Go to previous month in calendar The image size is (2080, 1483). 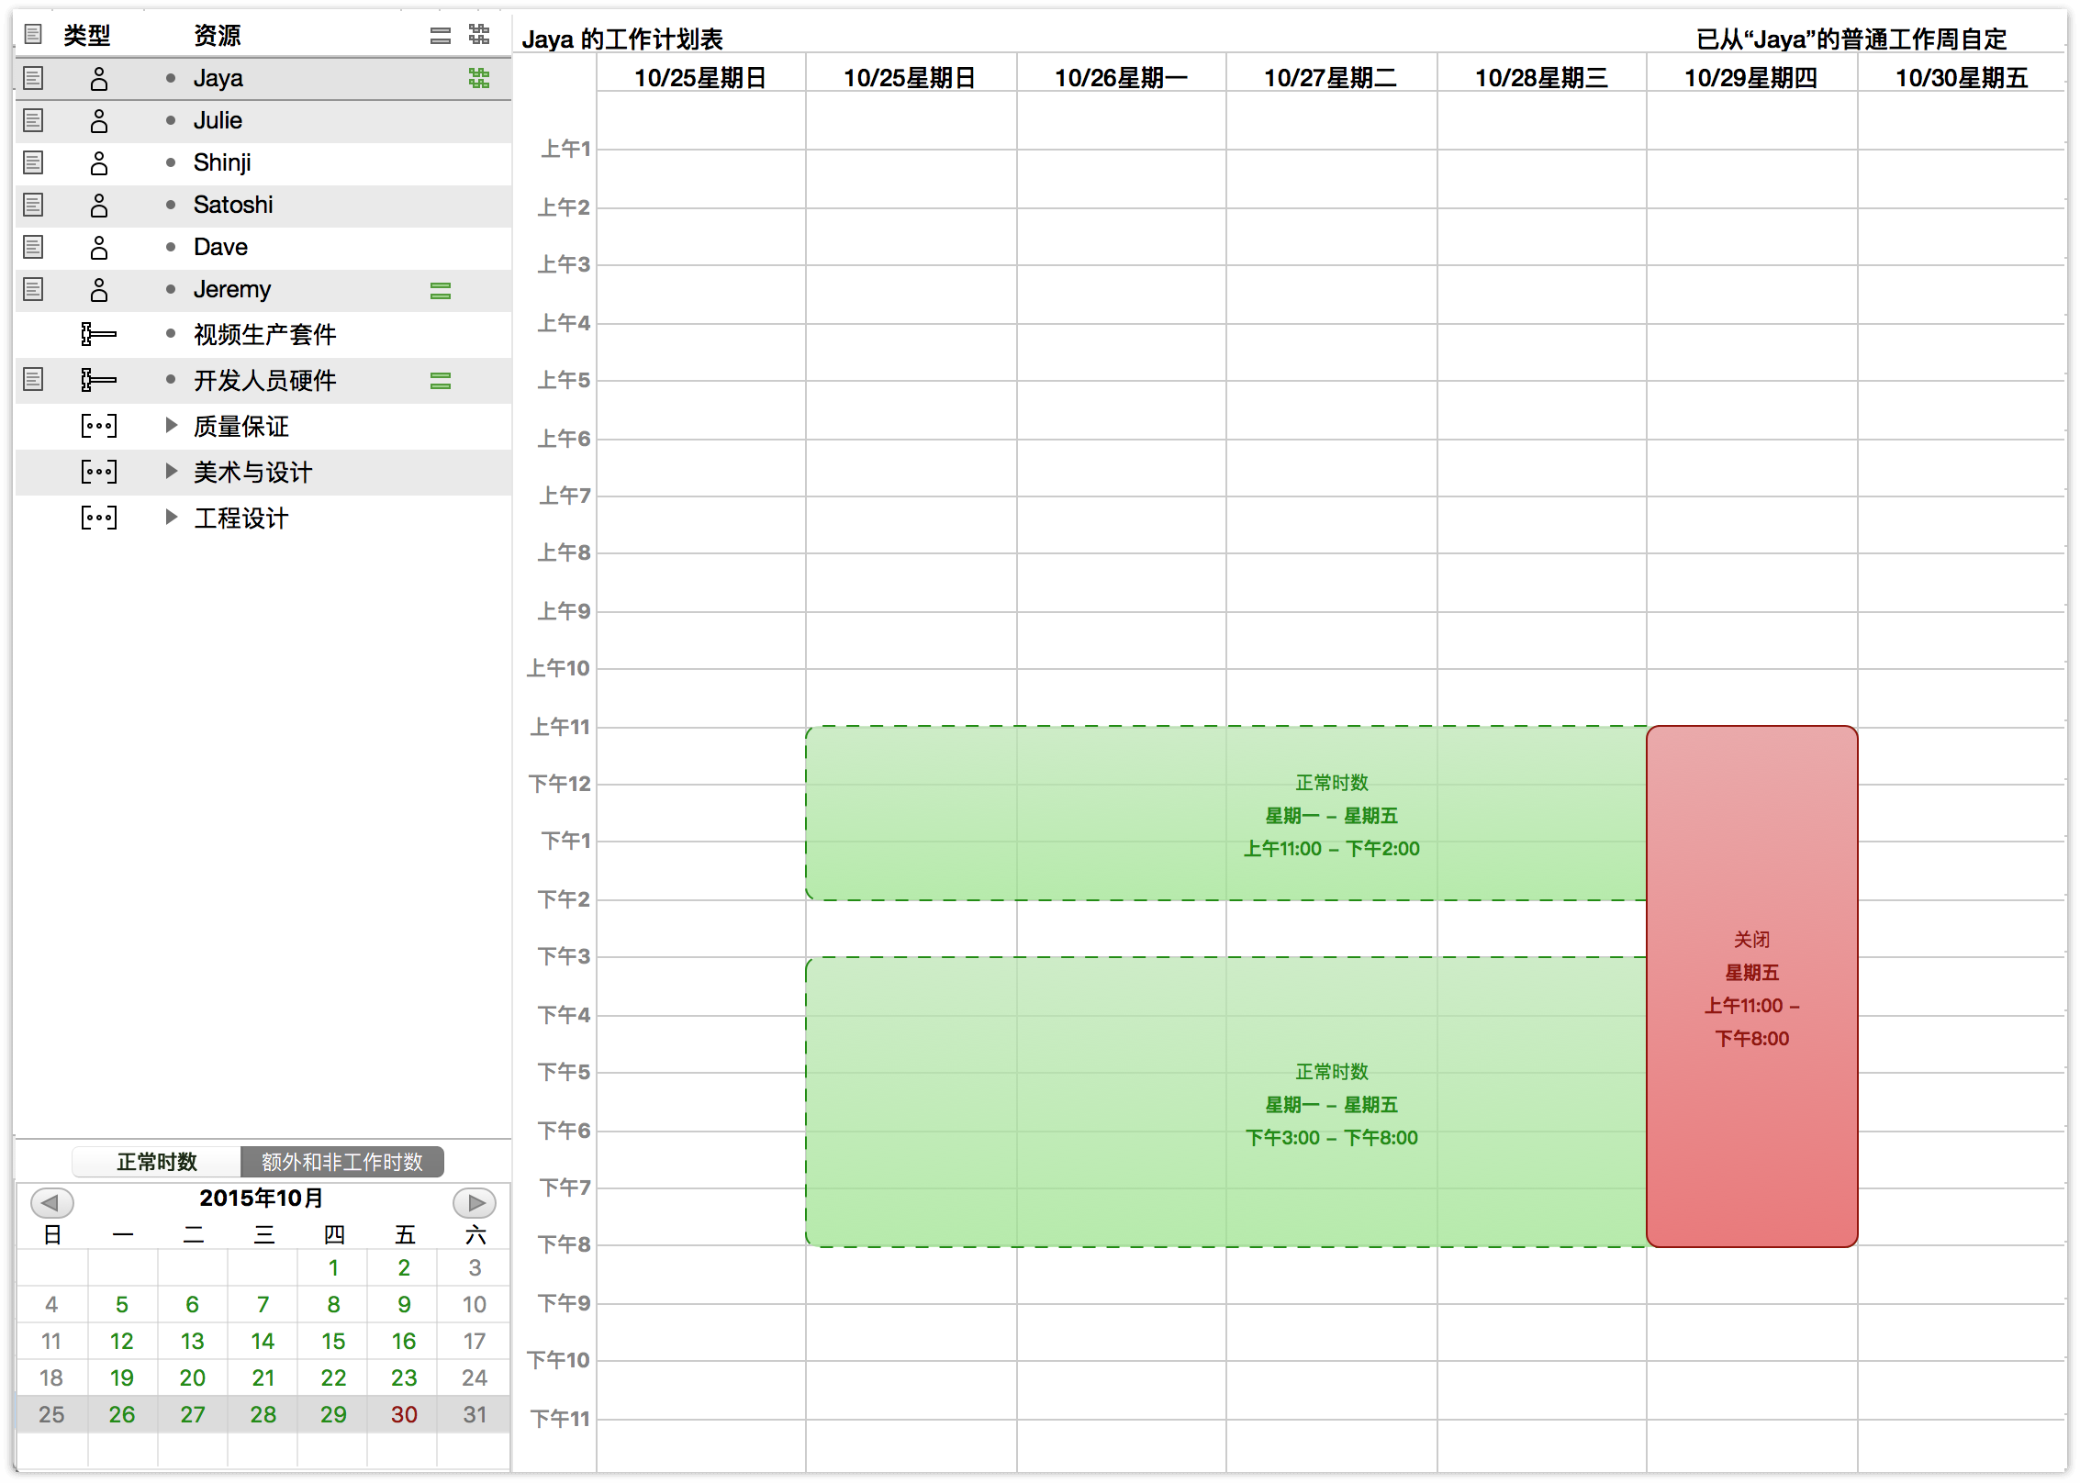coord(51,1202)
